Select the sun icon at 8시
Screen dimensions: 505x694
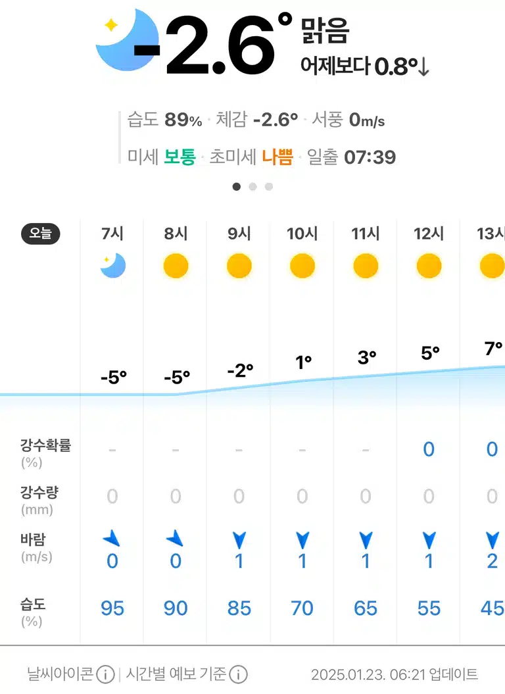pyautogui.click(x=176, y=266)
